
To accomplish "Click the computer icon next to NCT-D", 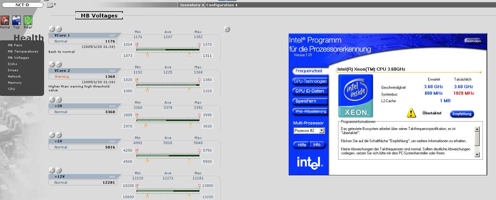I will pyautogui.click(x=50, y=5).
